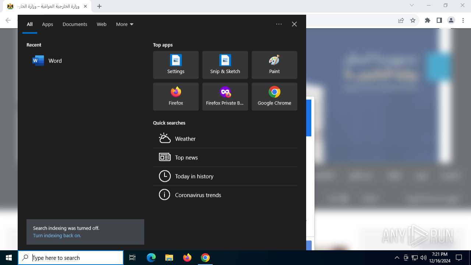Share this page in Chrome toolbar
471x265 pixels.
401,21
